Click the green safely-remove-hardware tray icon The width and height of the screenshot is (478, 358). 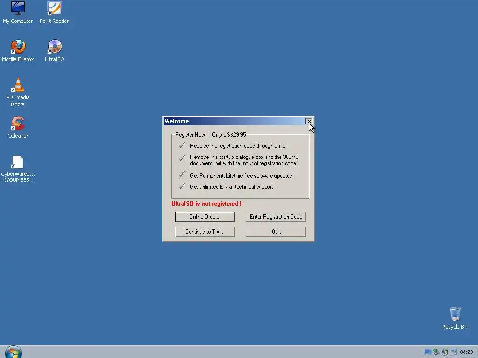436,352
